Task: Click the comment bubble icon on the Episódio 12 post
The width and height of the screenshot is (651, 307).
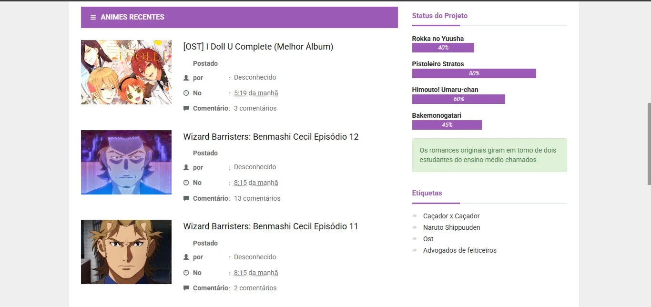Action: coord(186,198)
